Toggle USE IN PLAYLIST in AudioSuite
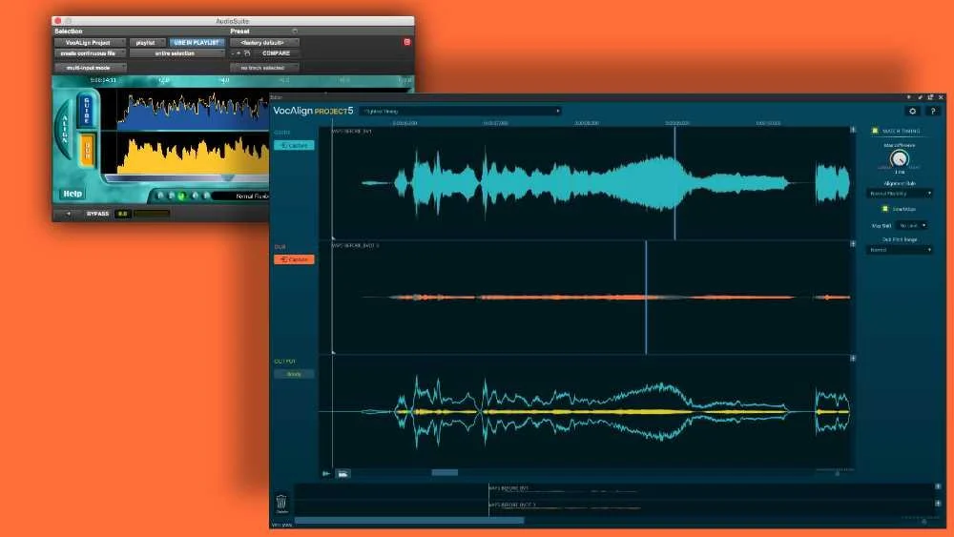 click(x=197, y=43)
